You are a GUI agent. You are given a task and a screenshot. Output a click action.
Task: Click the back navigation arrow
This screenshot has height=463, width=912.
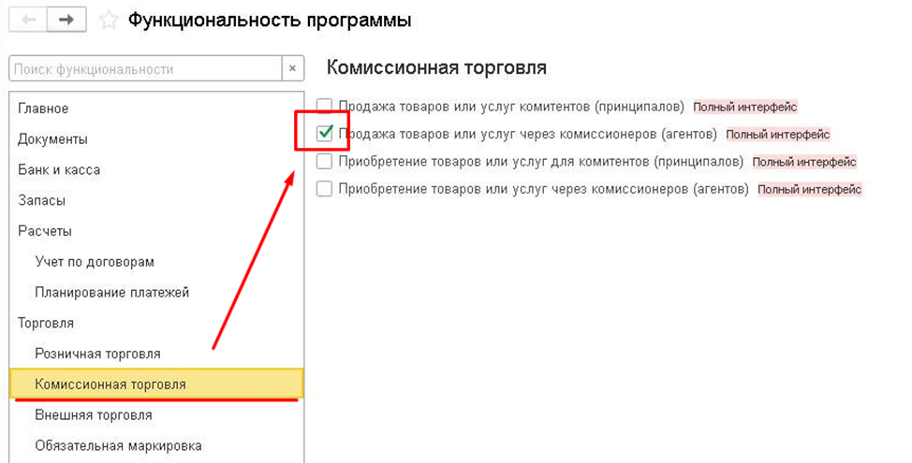[28, 20]
